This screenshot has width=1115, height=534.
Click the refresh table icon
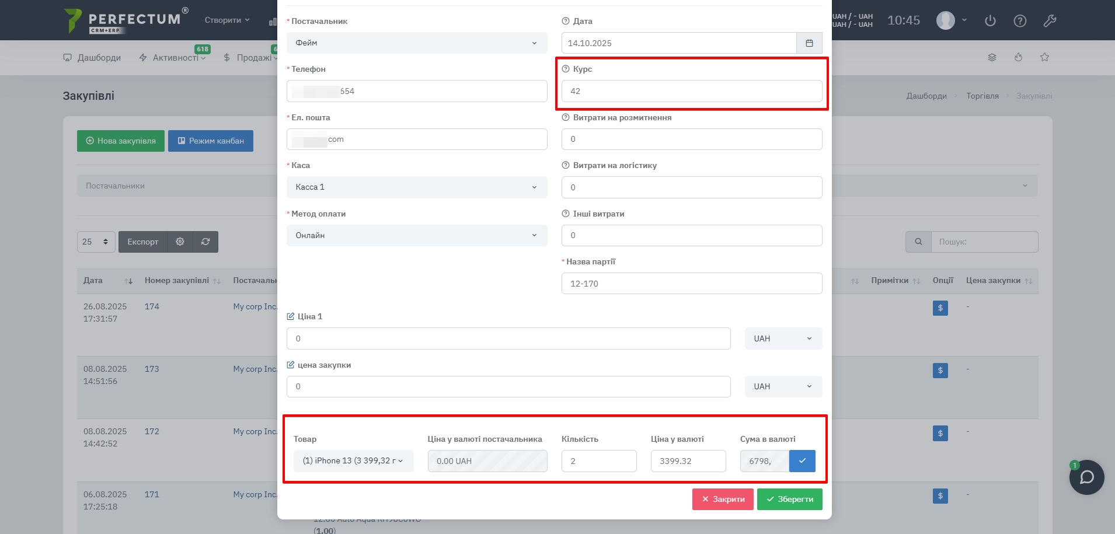(205, 242)
